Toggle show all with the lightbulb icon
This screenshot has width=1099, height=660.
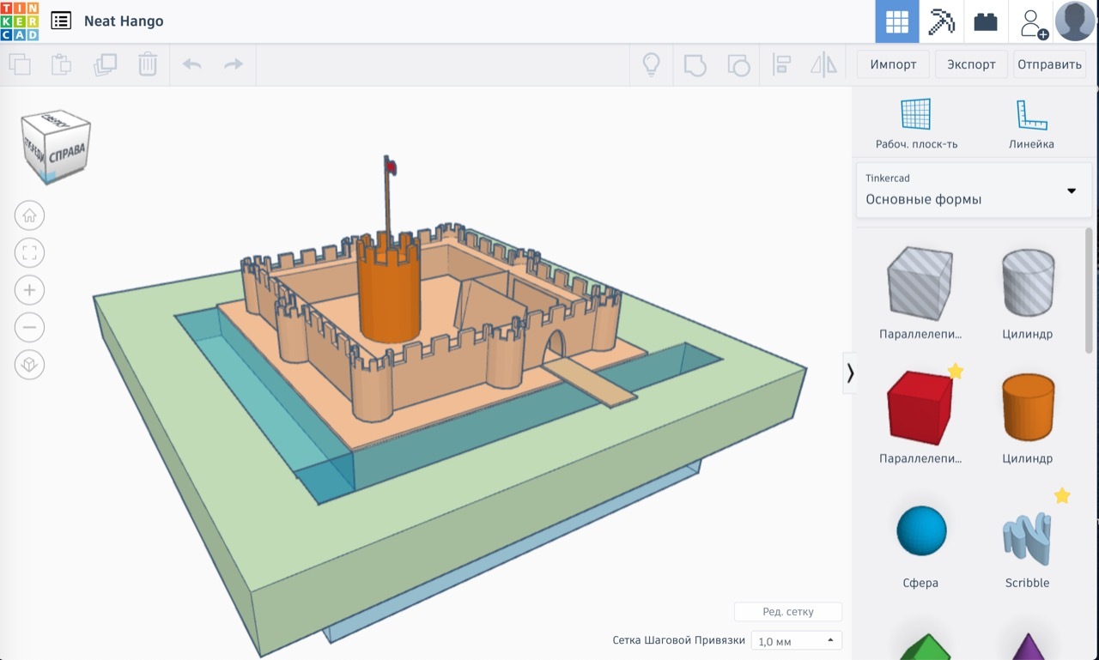point(652,64)
